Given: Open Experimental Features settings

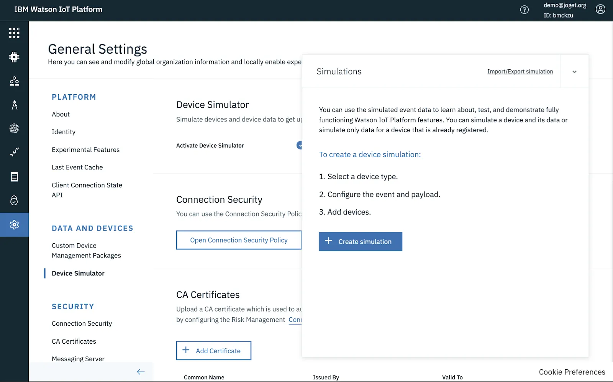Looking at the screenshot, I should [85, 150].
